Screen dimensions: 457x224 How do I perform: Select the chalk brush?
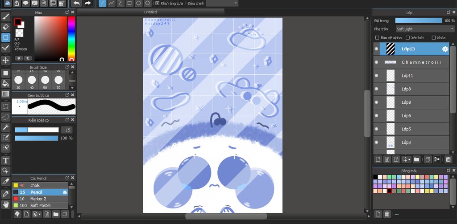40,185
